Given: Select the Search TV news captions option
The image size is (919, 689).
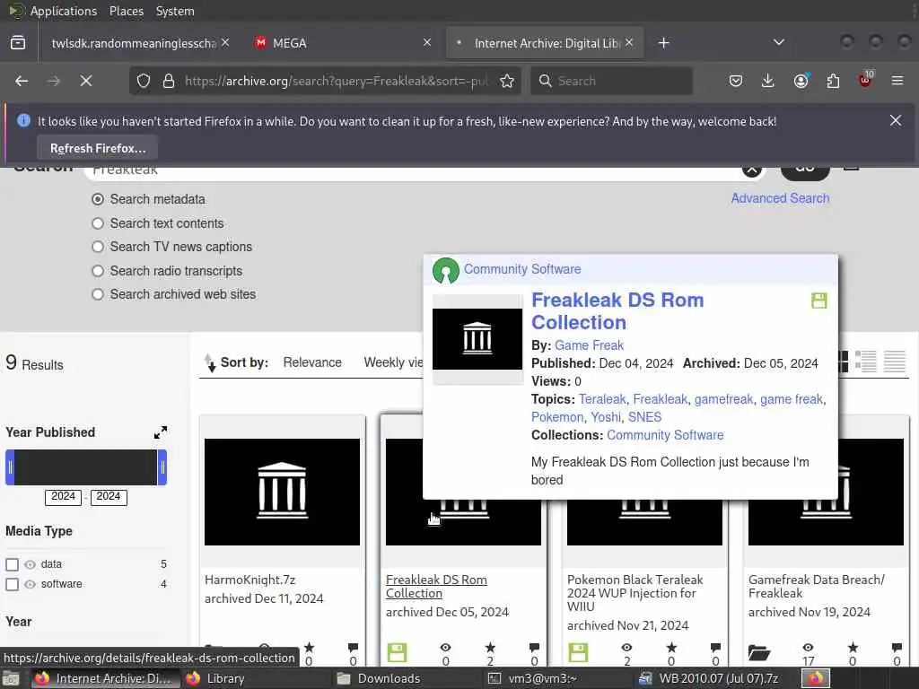Looking at the screenshot, I should click(x=98, y=247).
